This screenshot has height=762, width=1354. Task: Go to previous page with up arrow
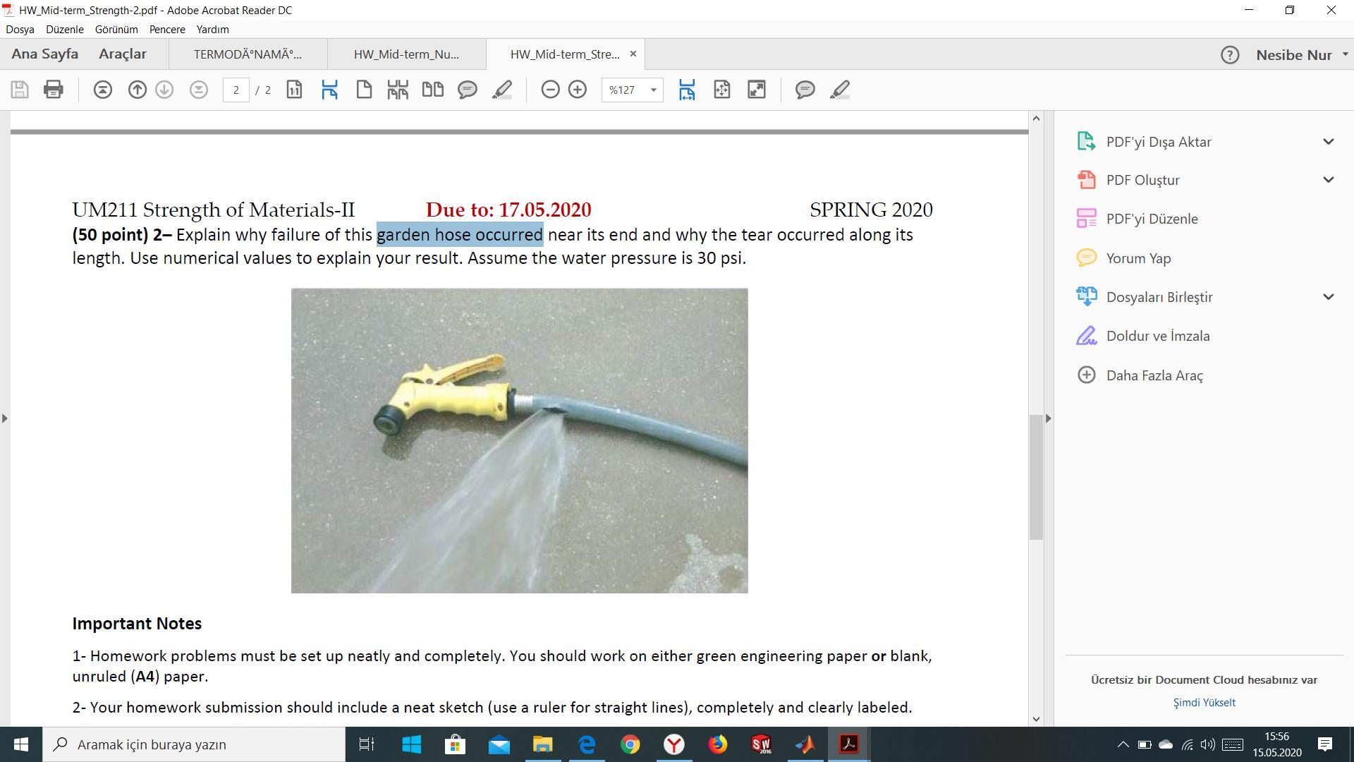coord(138,90)
